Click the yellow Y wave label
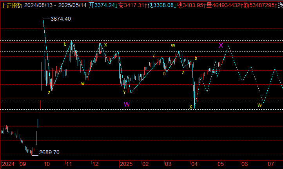The height and width of the screenshot is (169, 283). [124, 92]
